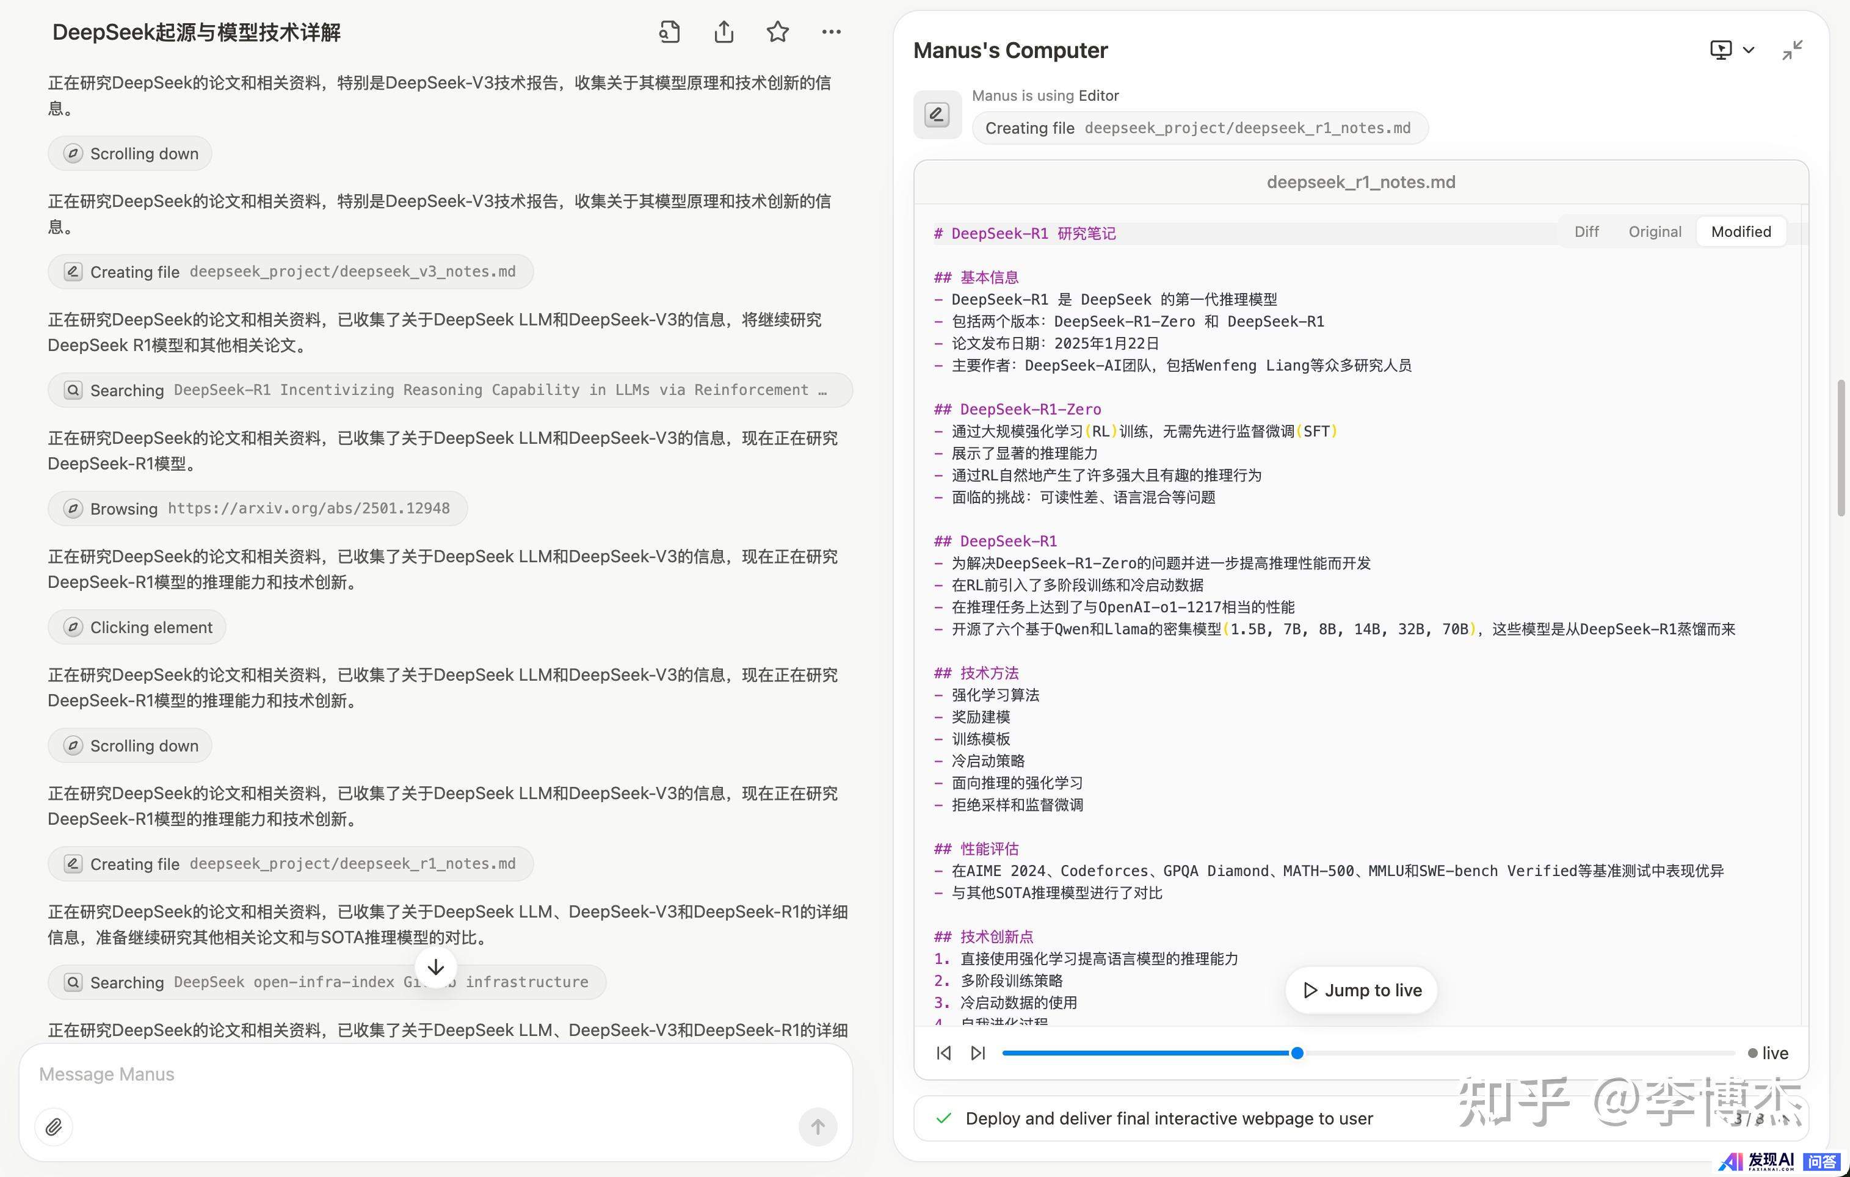
Task: Skip to previous step in playback
Action: [x=943, y=1053]
